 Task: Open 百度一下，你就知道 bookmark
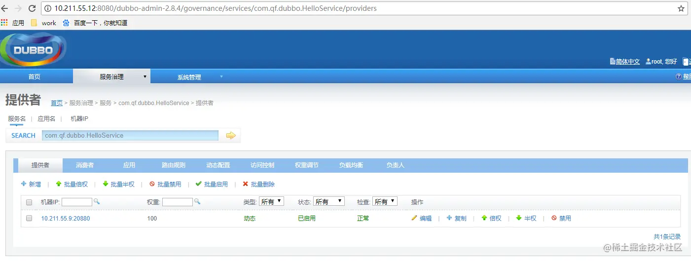95,23
